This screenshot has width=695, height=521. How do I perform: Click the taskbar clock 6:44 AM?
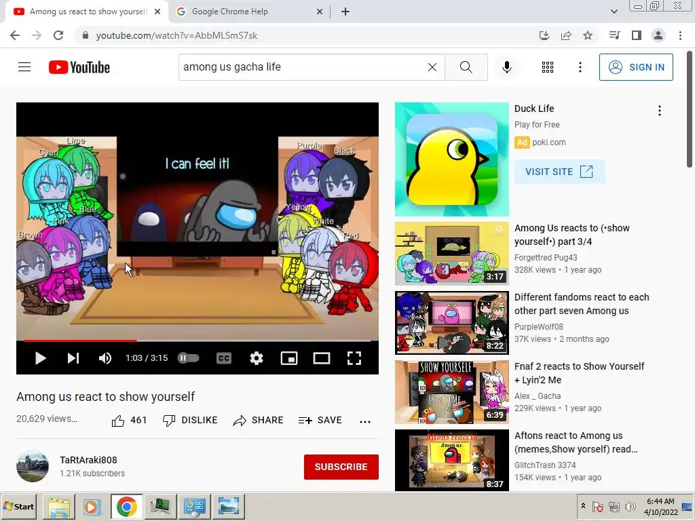click(x=660, y=501)
